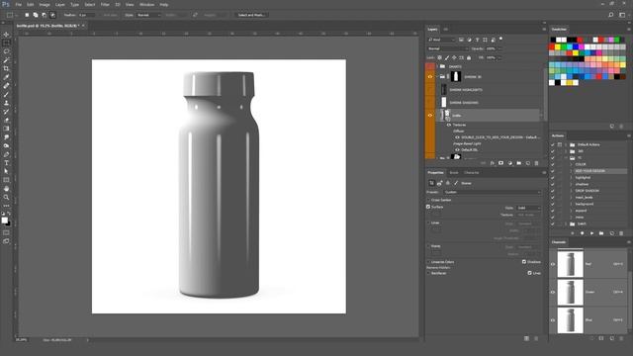Select the History Brush tool

(6, 112)
